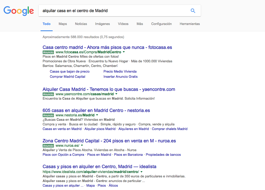Open 'Casas que bajan de precio' sitelink
The height and width of the screenshot is (190, 265).
click(x=70, y=72)
